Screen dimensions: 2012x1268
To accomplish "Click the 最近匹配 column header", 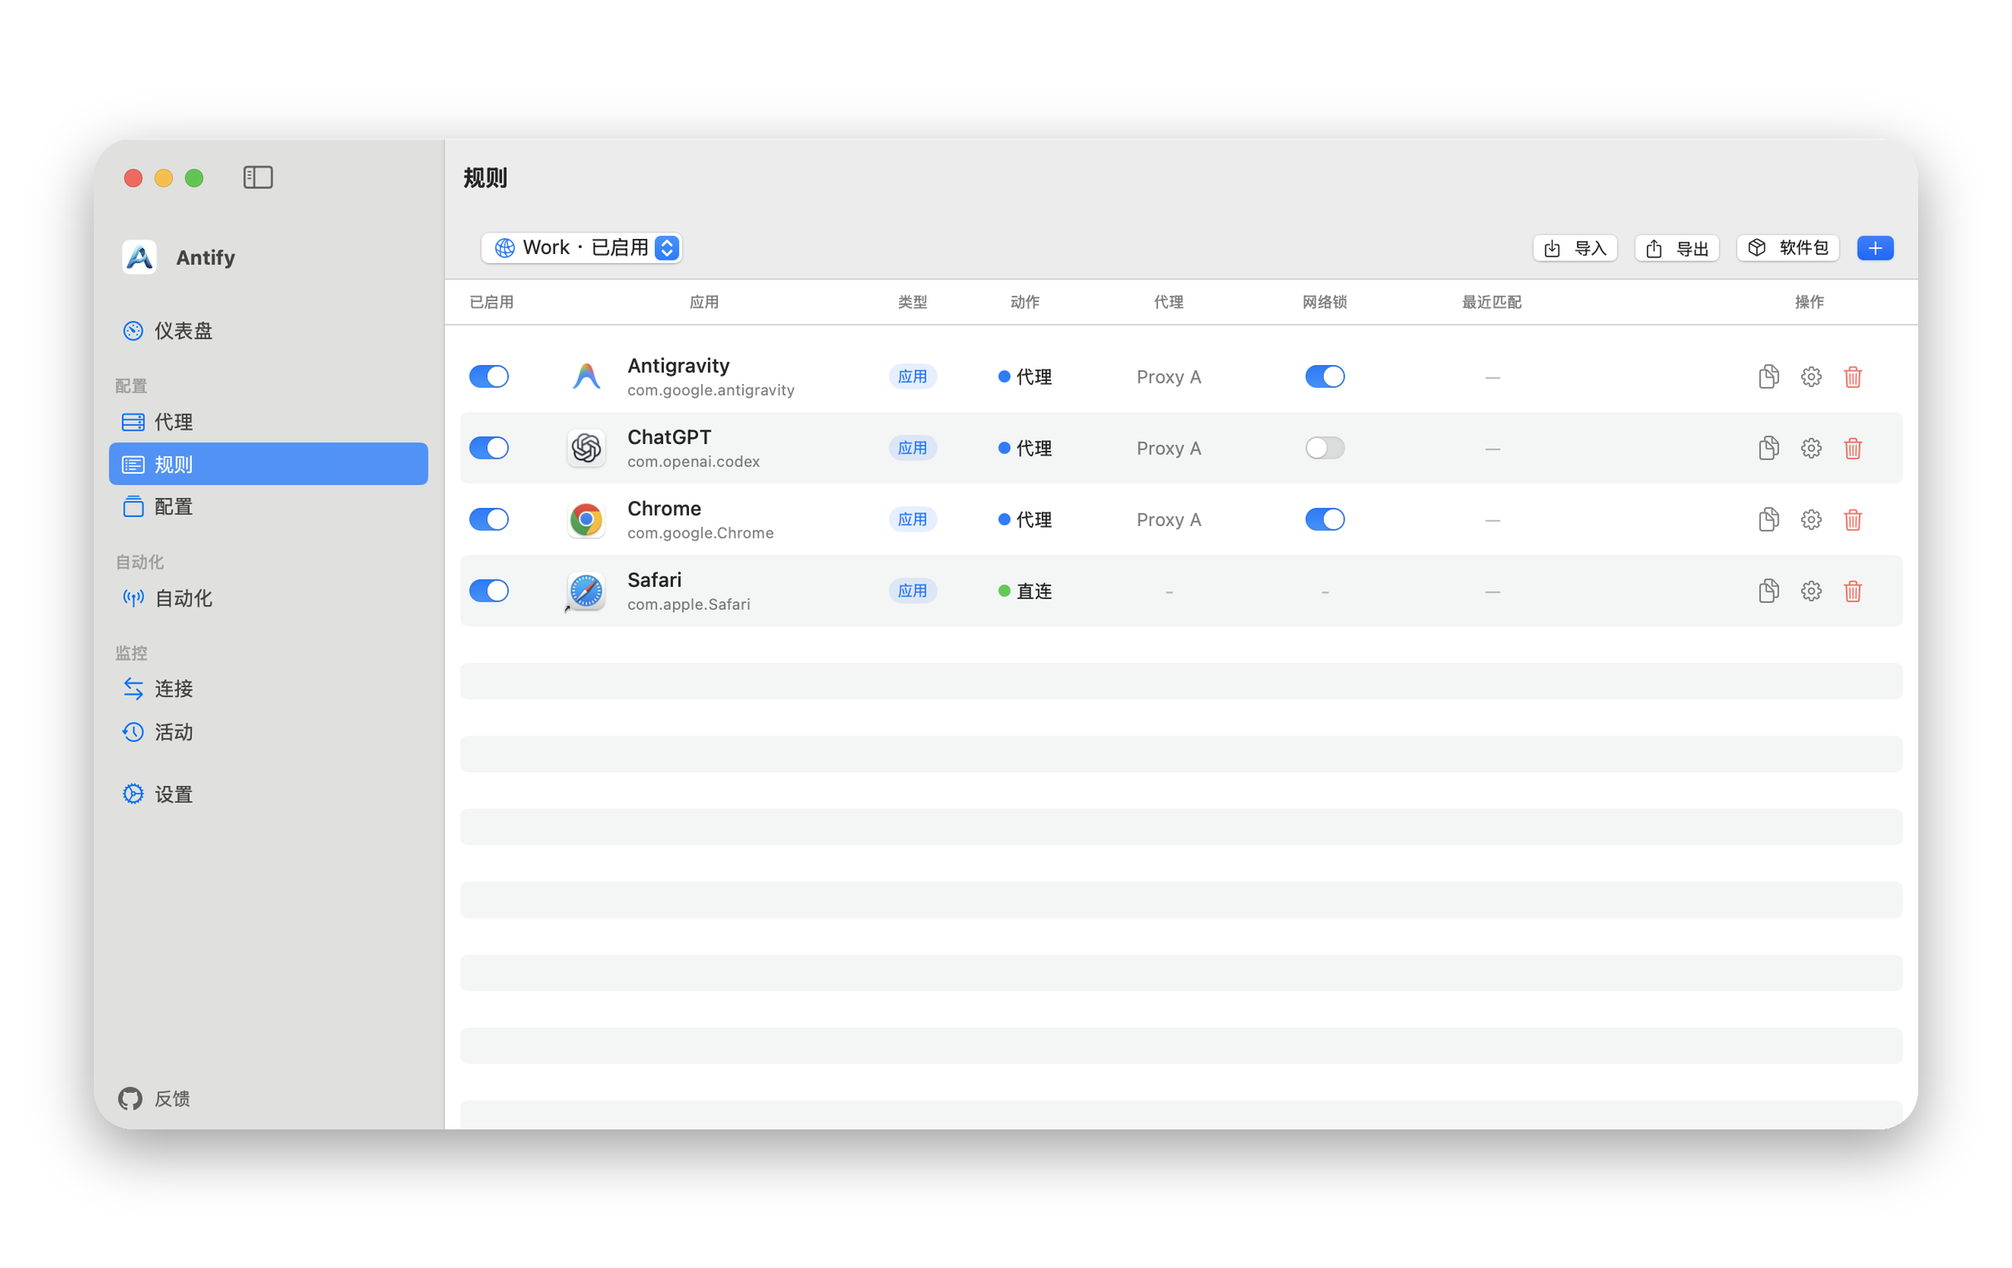I will point(1492,301).
